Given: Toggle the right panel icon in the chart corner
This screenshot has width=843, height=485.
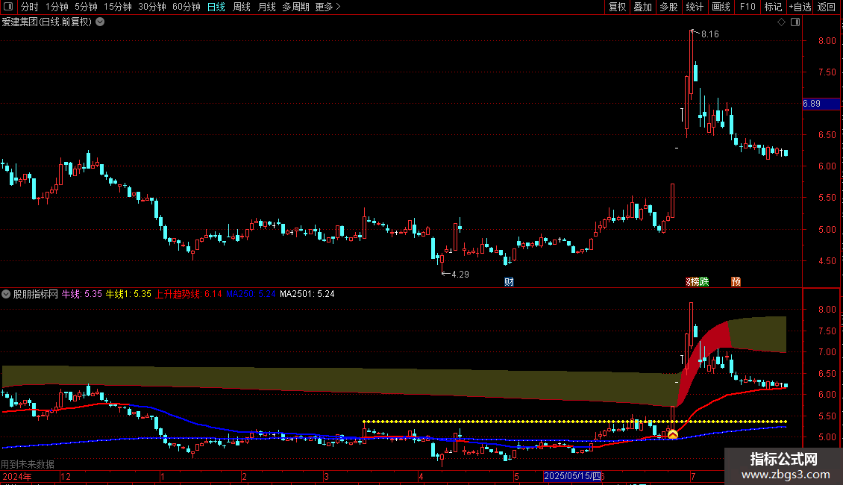Looking at the screenshot, I should point(795,22).
